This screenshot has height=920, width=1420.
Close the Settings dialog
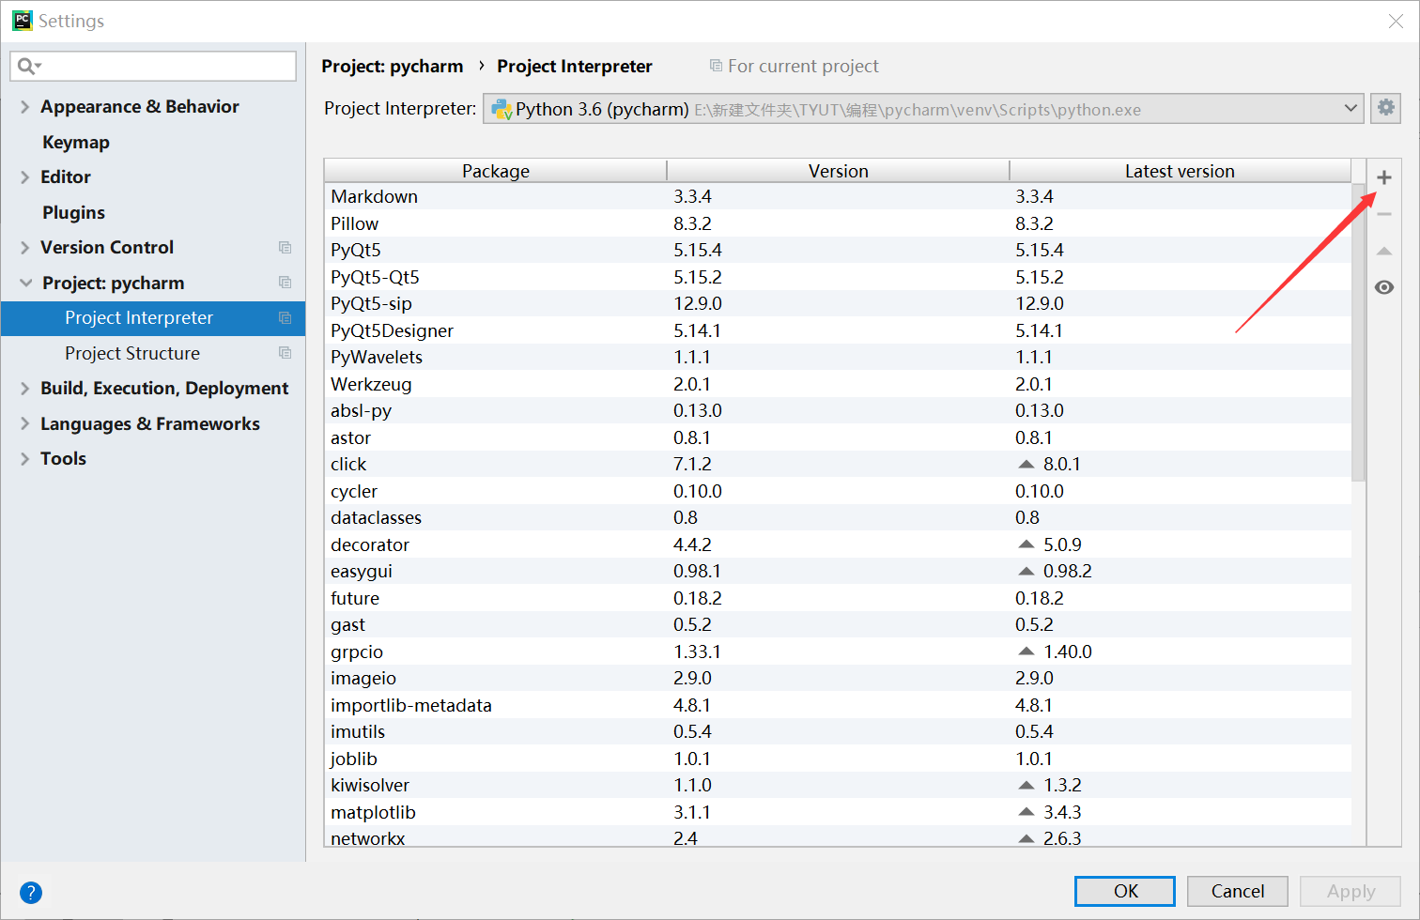tap(1396, 21)
